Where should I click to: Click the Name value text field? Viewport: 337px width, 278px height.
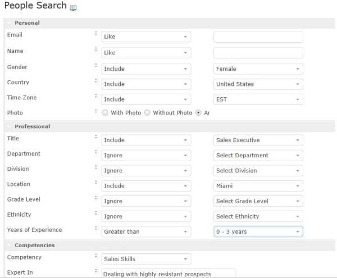click(x=258, y=53)
